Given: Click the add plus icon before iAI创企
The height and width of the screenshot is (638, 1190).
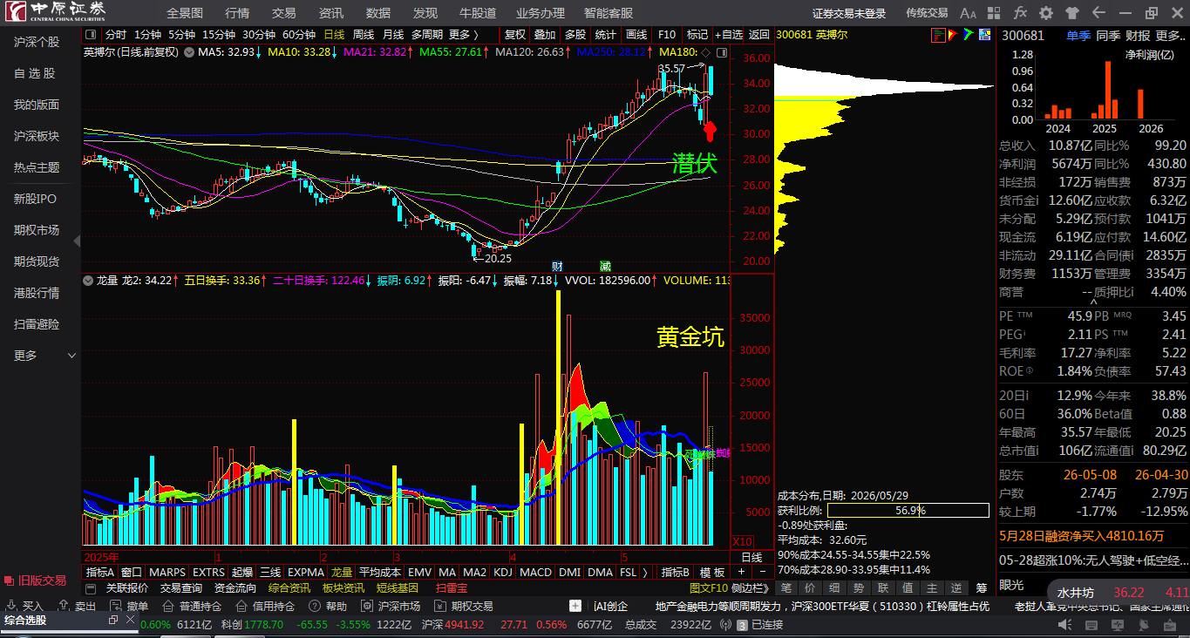Looking at the screenshot, I should 575,606.
